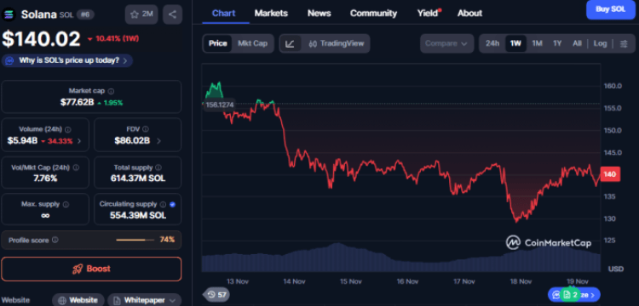Open Why is SOL's price up today

coord(67,60)
